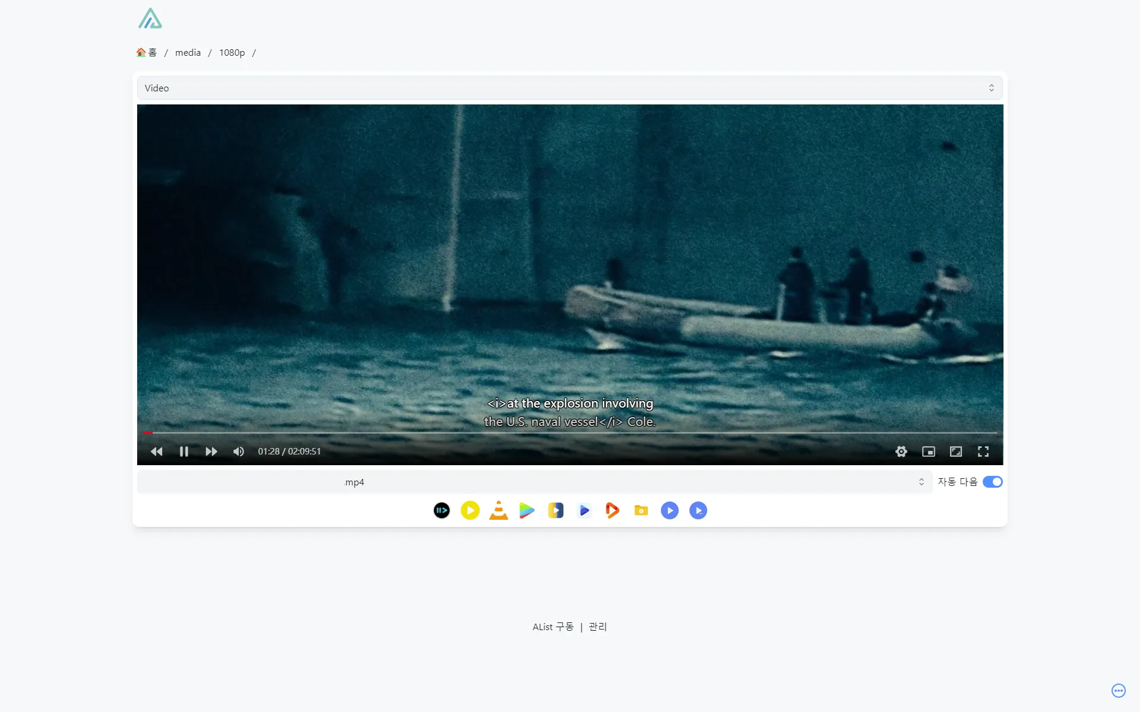Switch the player to theater mode

point(955,451)
